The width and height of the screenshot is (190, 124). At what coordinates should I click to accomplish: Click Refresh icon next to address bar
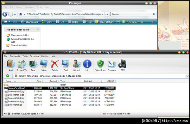click(x=107, y=14)
